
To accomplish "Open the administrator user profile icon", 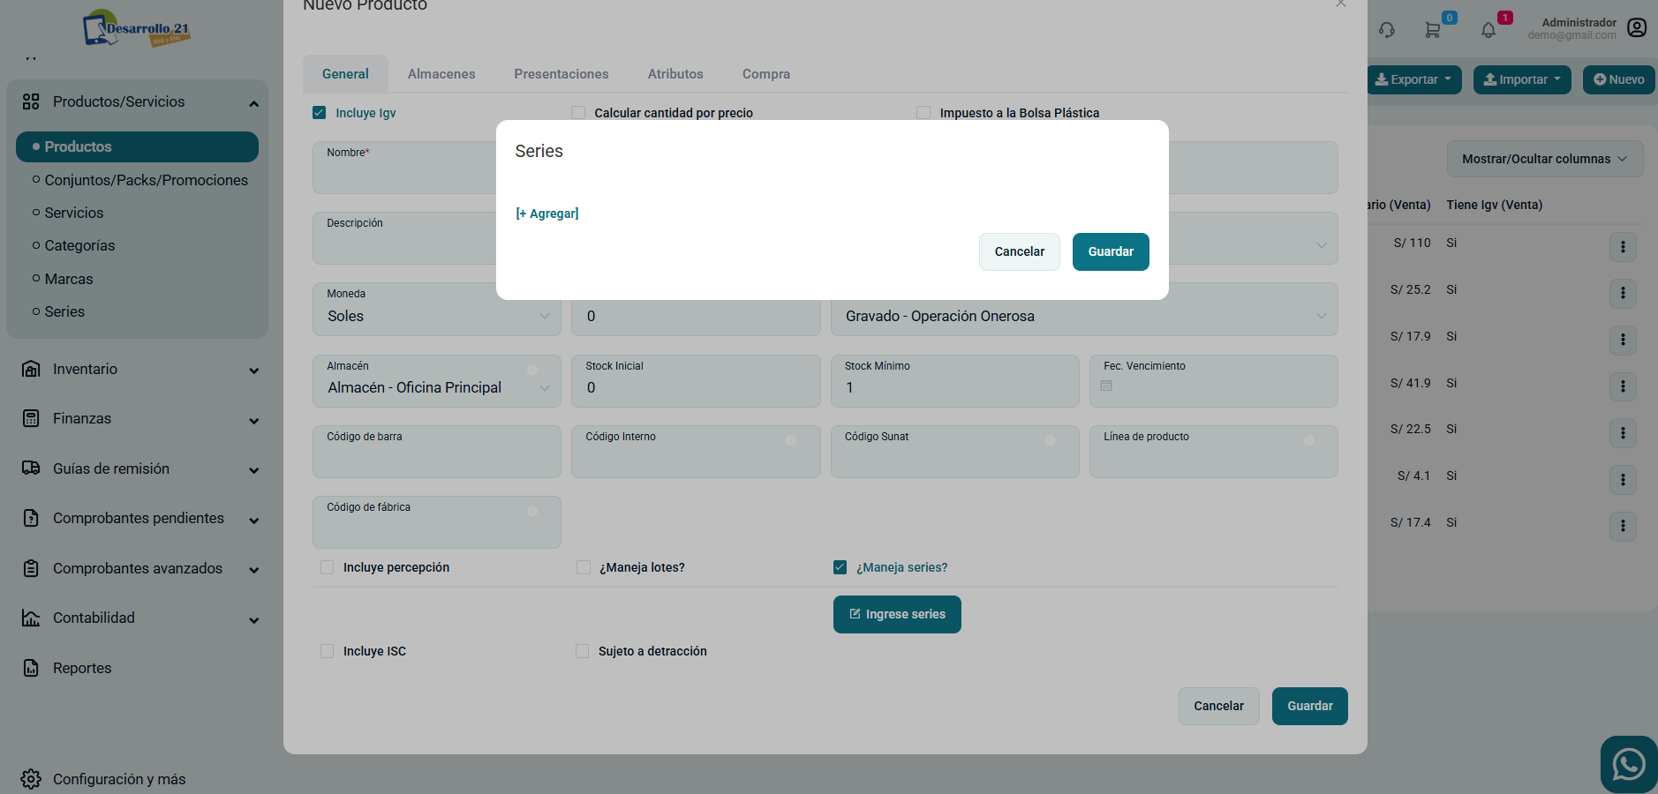I will pos(1637,28).
